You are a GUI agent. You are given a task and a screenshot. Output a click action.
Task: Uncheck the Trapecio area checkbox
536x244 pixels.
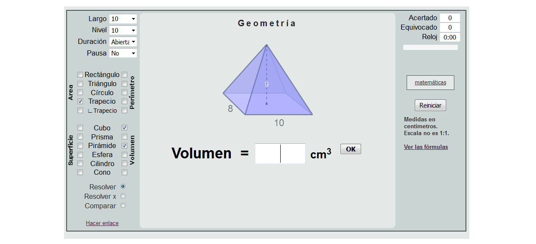tap(80, 102)
